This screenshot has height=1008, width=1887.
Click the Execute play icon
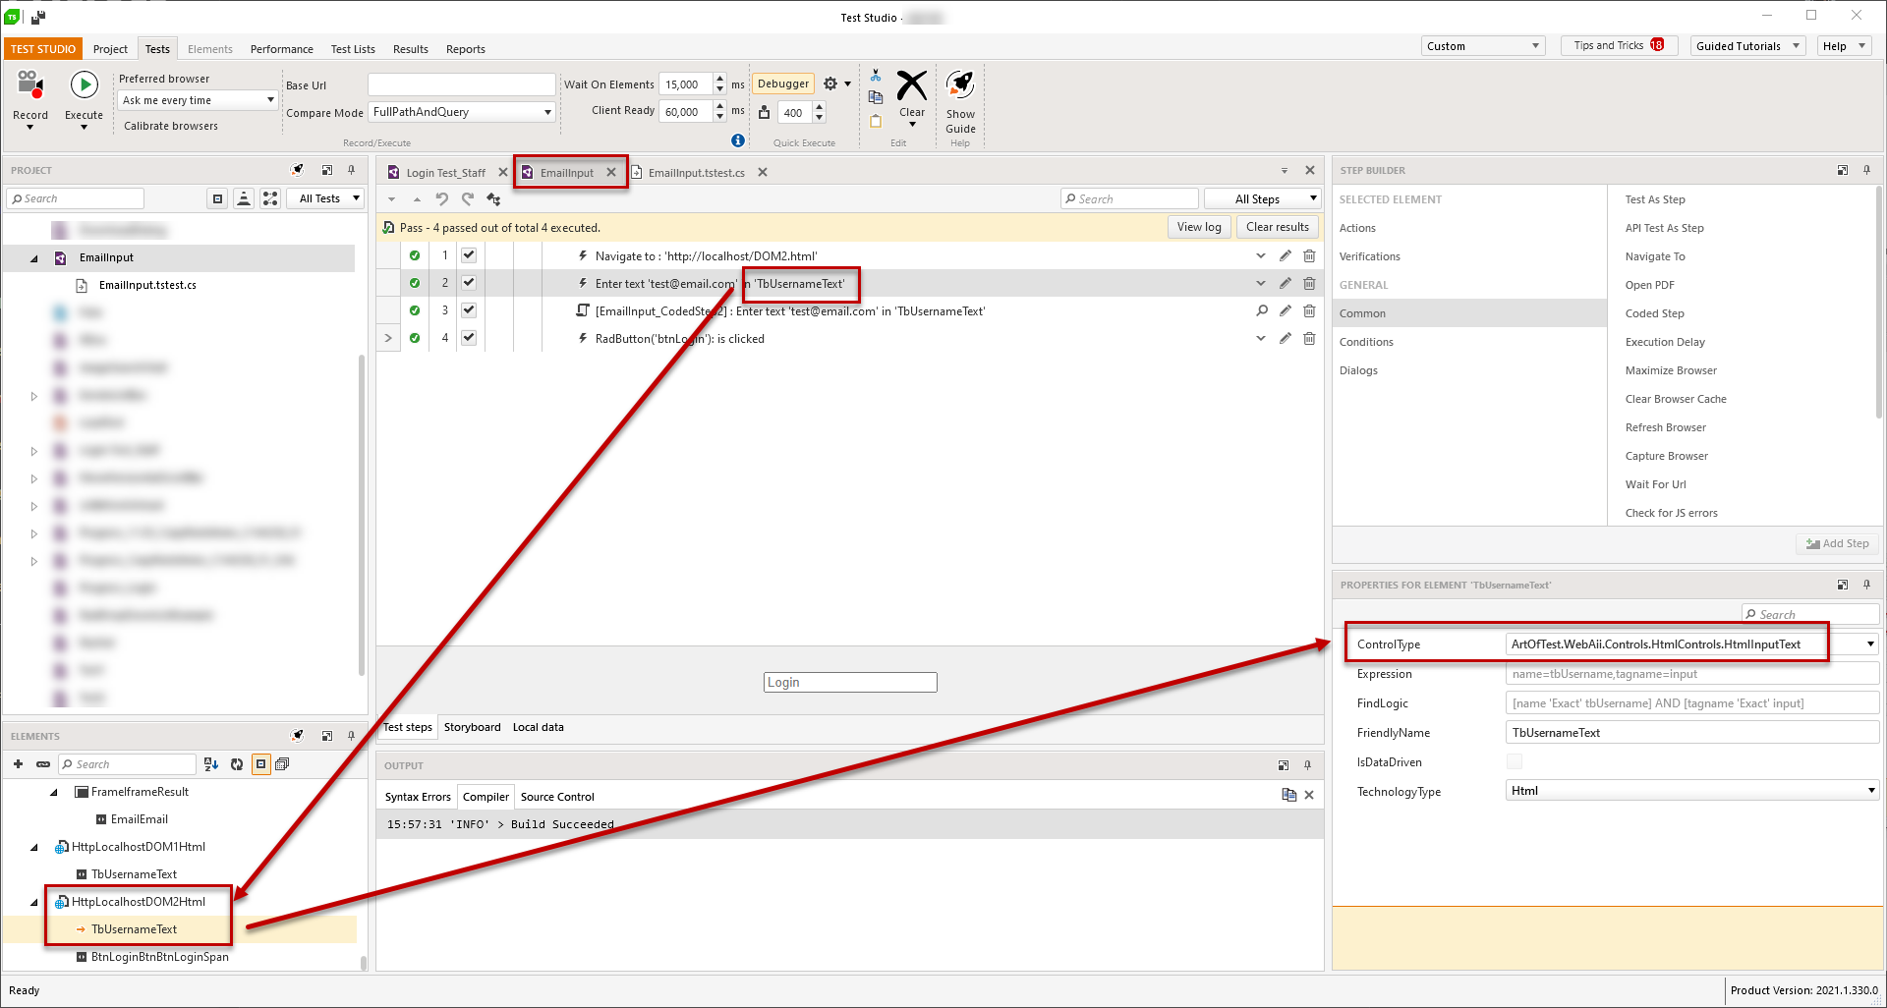84,86
